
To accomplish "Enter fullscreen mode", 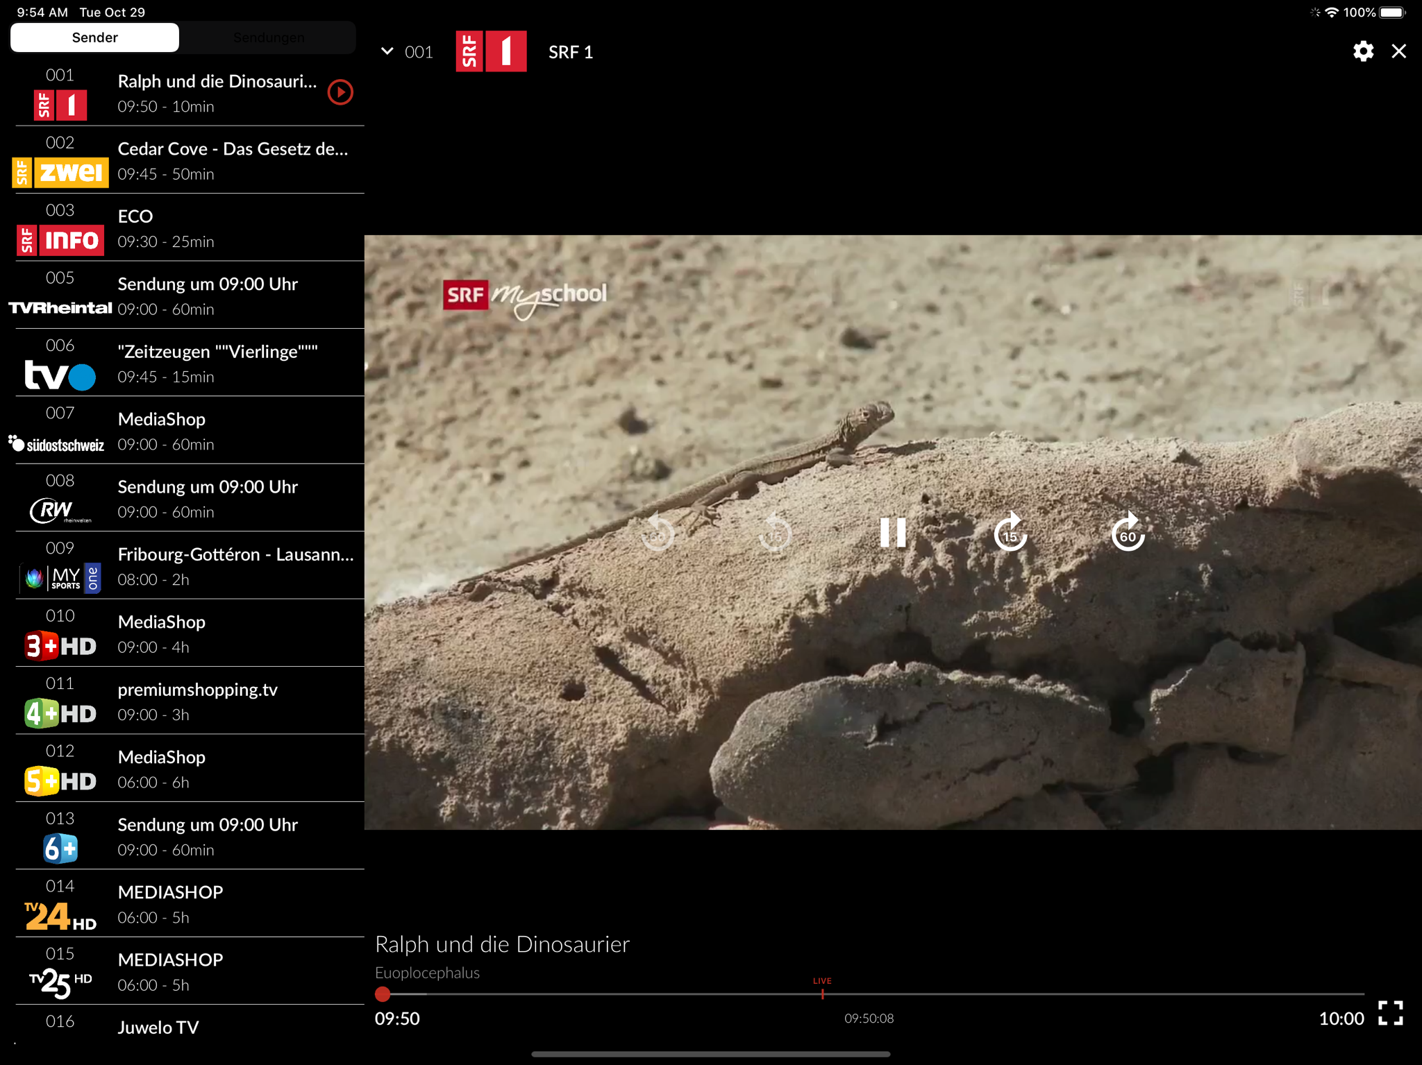I will pyautogui.click(x=1391, y=1013).
